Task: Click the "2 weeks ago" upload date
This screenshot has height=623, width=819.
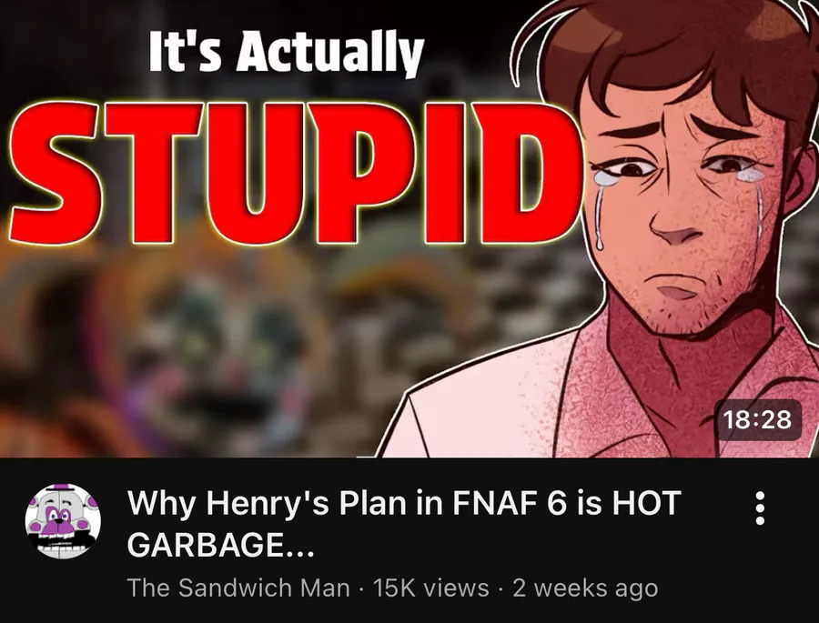Action: [x=585, y=588]
